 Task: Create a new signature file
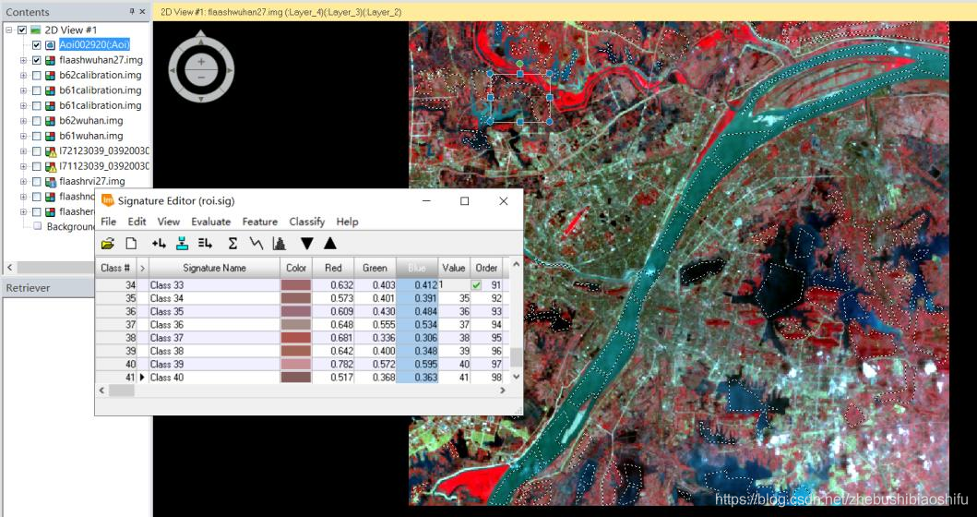131,244
